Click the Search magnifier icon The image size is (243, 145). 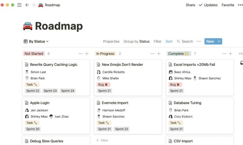(x=178, y=41)
